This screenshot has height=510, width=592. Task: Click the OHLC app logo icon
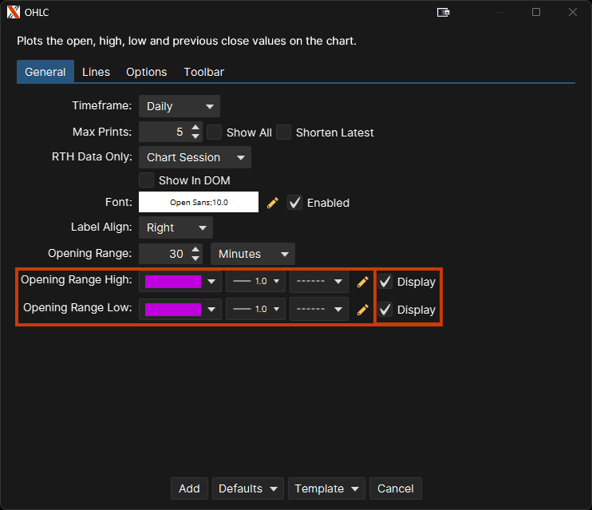click(x=13, y=12)
